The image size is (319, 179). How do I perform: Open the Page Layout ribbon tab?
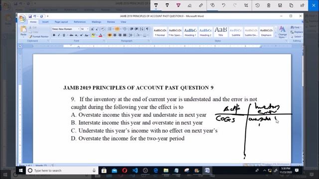[x=61, y=22]
